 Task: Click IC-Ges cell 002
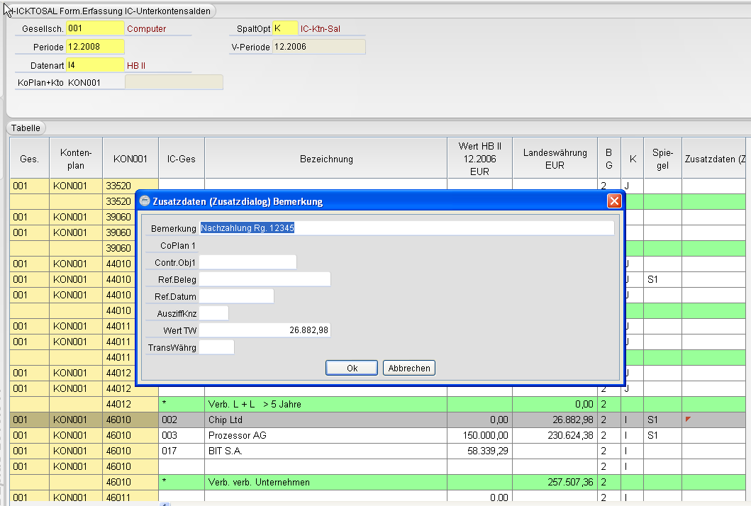(182, 420)
